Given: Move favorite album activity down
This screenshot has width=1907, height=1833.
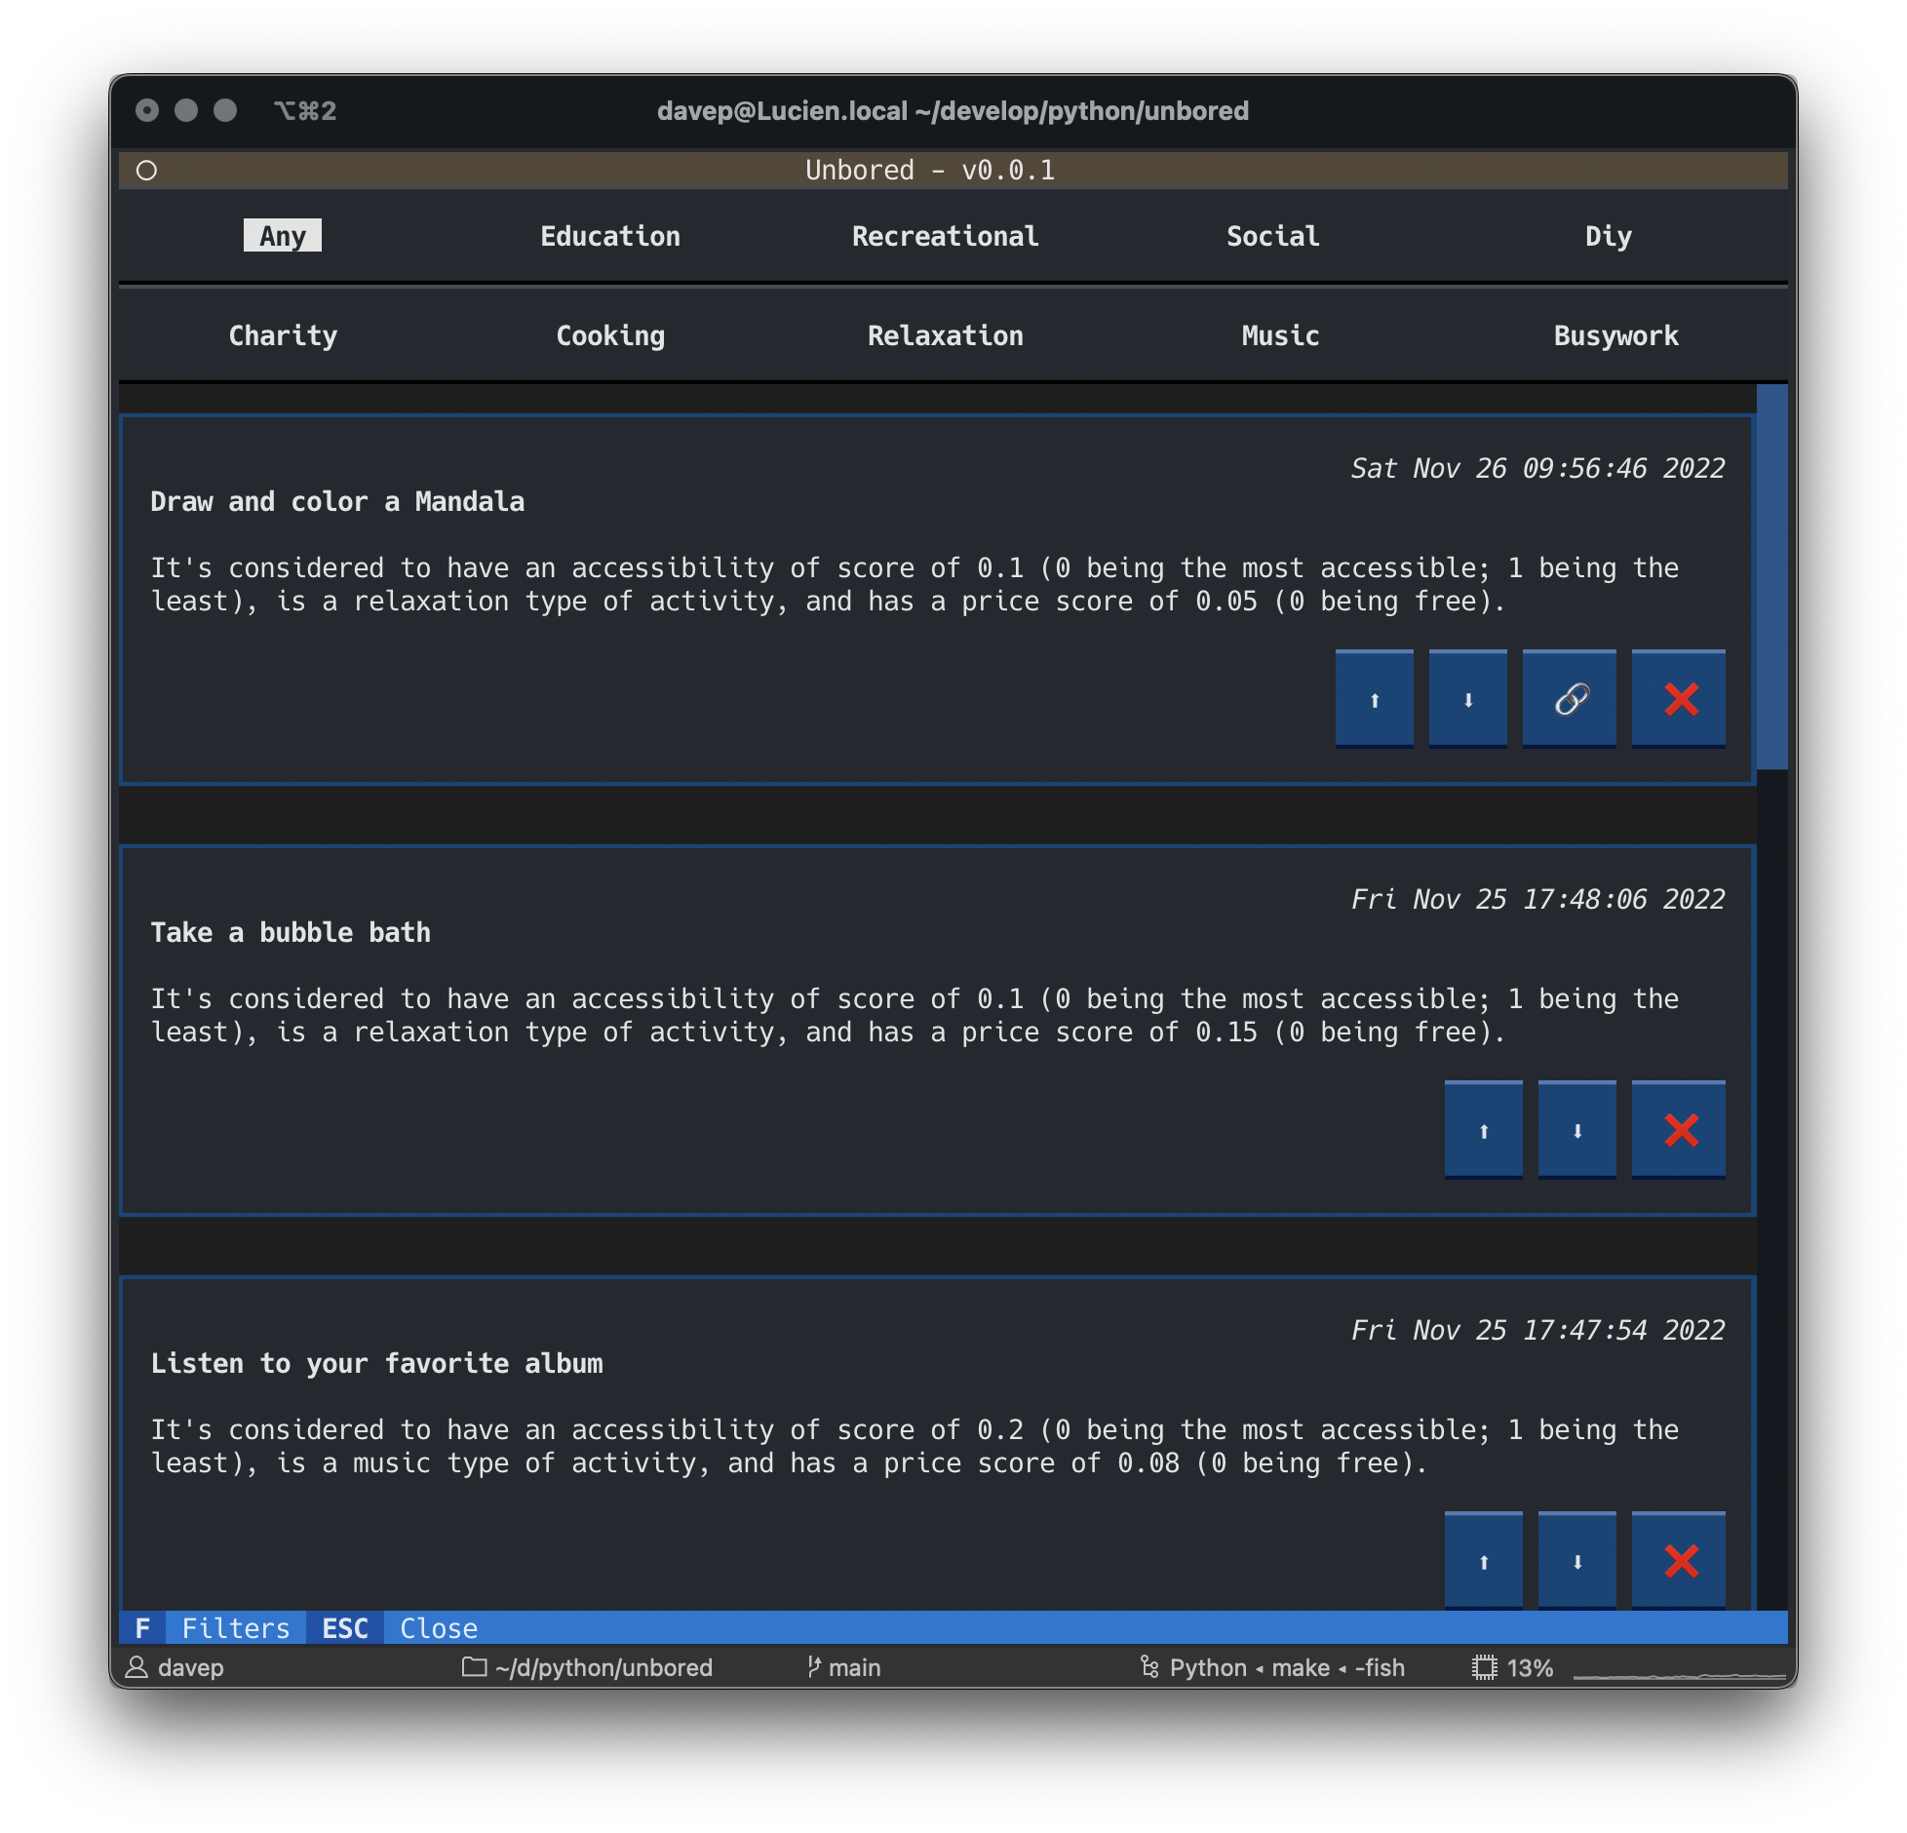Looking at the screenshot, I should (x=1576, y=1560).
